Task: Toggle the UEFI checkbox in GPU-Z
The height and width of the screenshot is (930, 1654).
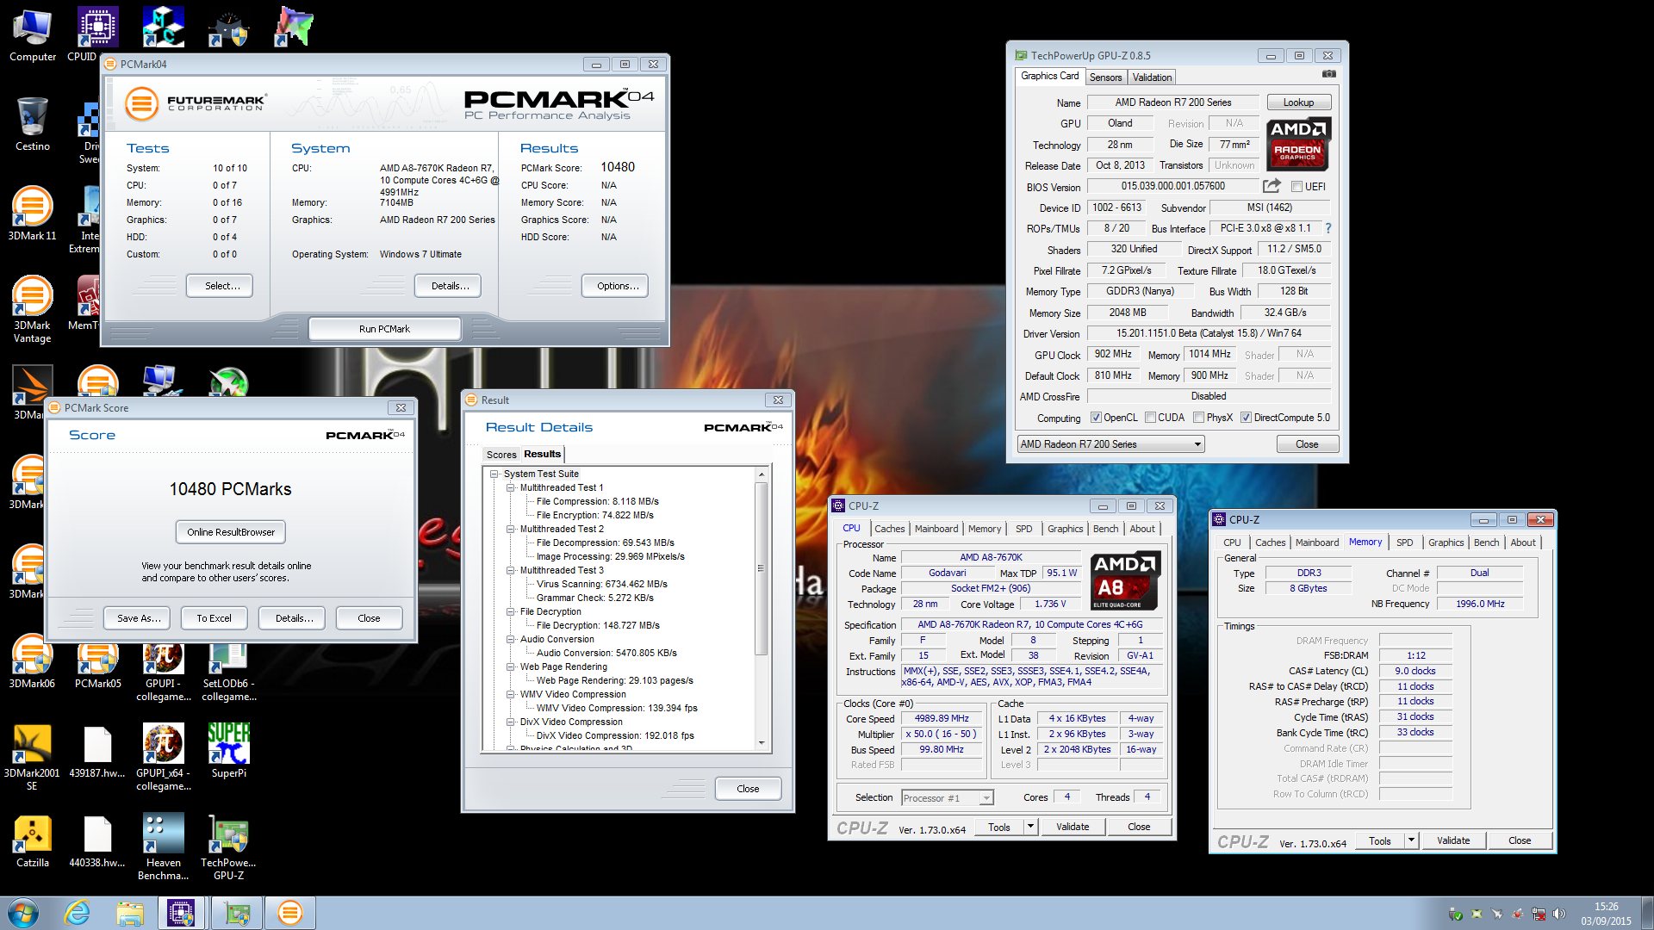Action: click(x=1296, y=187)
